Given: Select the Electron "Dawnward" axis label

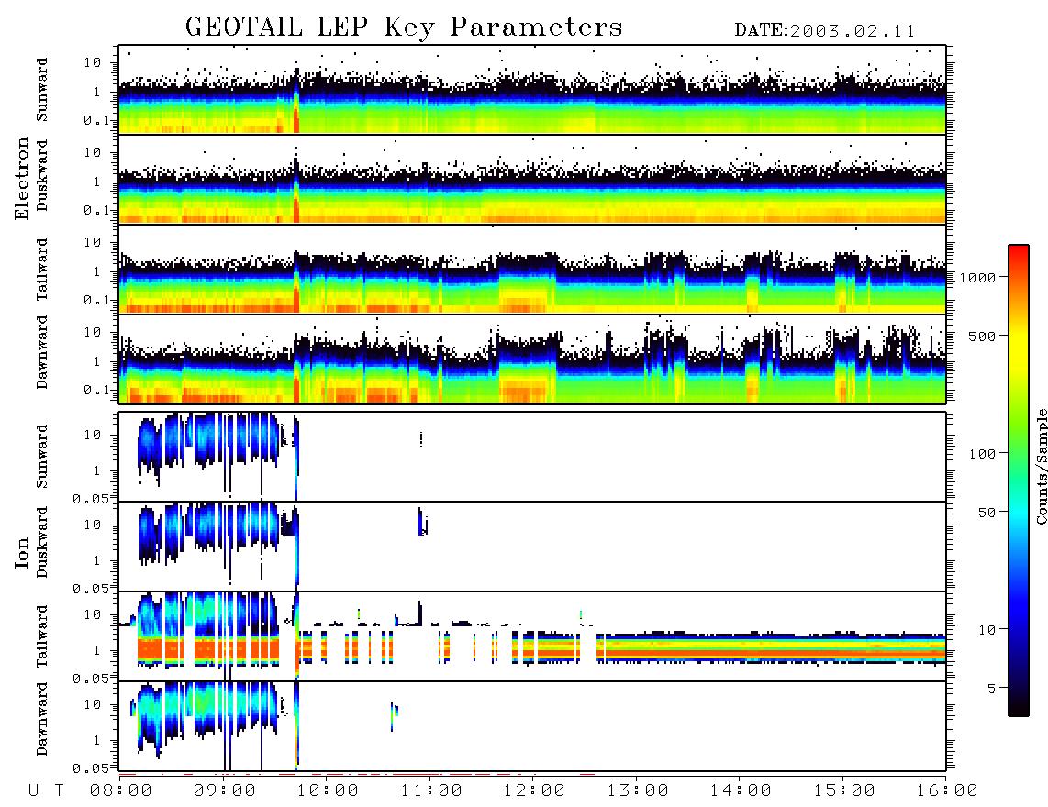Looking at the screenshot, I should click(42, 352).
